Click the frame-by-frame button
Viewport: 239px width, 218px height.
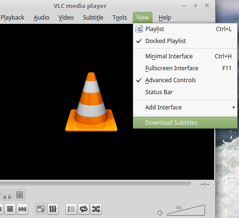(20, 195)
